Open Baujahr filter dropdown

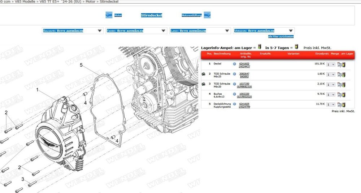pos(73,31)
